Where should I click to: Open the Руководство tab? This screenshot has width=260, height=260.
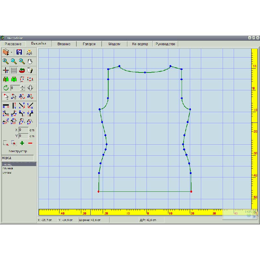(x=165, y=44)
